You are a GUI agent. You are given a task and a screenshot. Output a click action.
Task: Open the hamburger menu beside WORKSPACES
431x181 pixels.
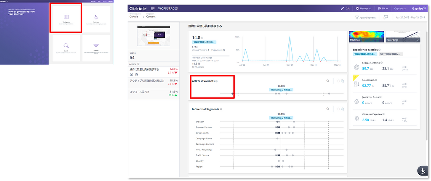(152, 8)
